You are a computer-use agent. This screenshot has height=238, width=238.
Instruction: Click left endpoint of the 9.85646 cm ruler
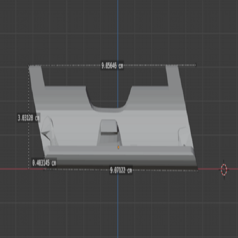pos(29,65)
